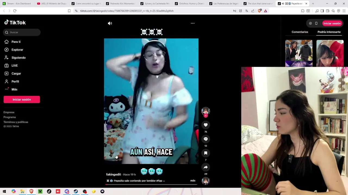The image size is (348, 195).
Task: Open Perfil in the sidebar
Action: (x=12, y=81)
